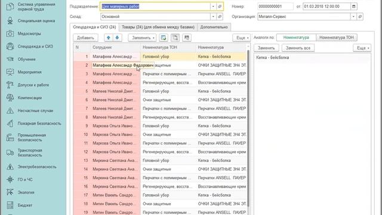This screenshot has width=382, height=215.
Task: Click the document date field
Action: 326,7
